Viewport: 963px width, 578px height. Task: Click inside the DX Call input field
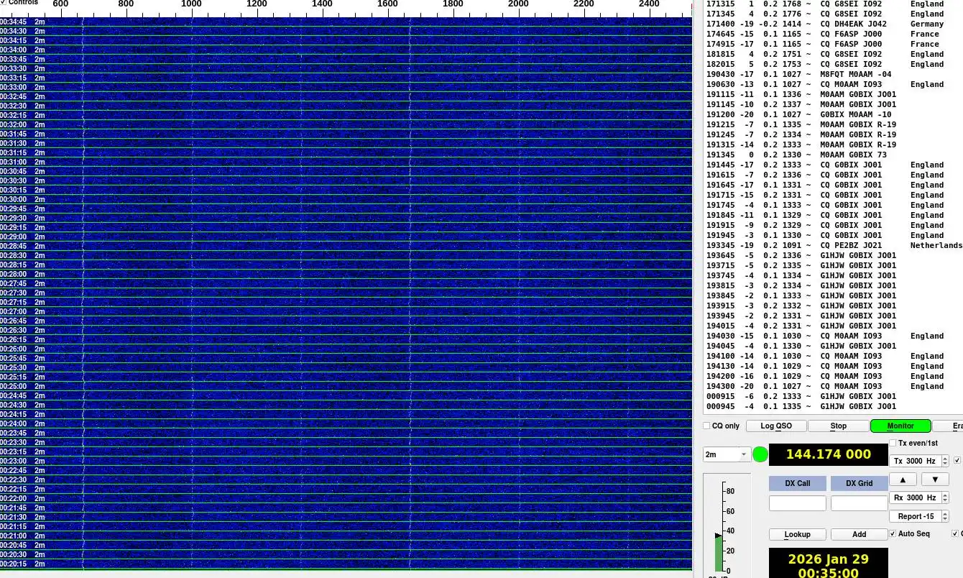pyautogui.click(x=798, y=503)
